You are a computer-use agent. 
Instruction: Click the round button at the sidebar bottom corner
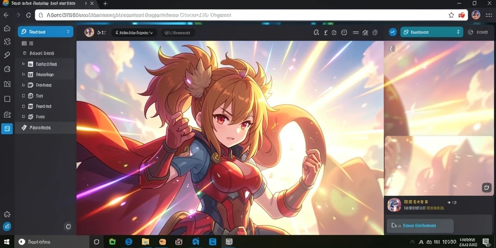[x=68, y=226]
